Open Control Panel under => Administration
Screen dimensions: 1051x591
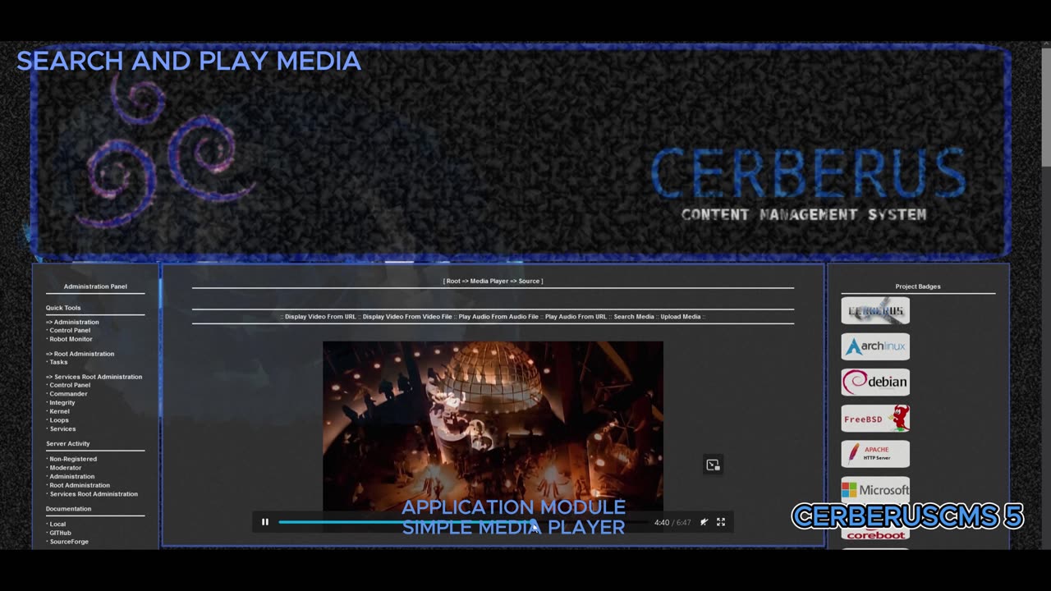pos(70,331)
